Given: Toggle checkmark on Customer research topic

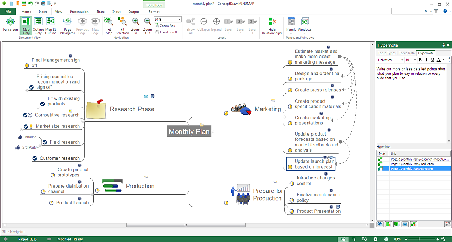Looking at the screenshot, I should tap(35, 158).
